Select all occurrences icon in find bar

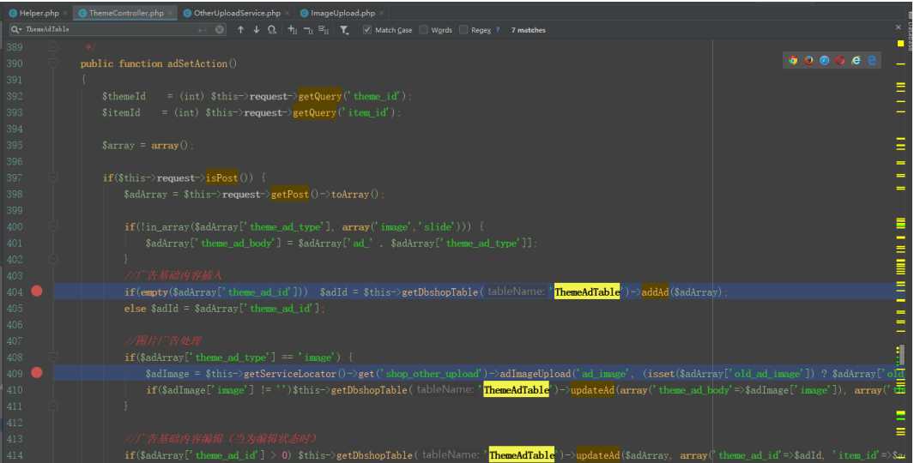(324, 30)
